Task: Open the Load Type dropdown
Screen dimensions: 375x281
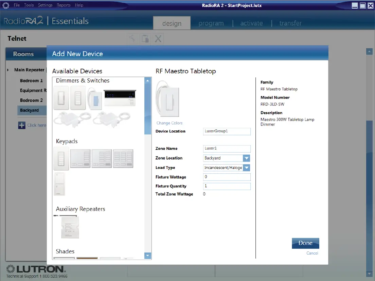Action: 247,168
